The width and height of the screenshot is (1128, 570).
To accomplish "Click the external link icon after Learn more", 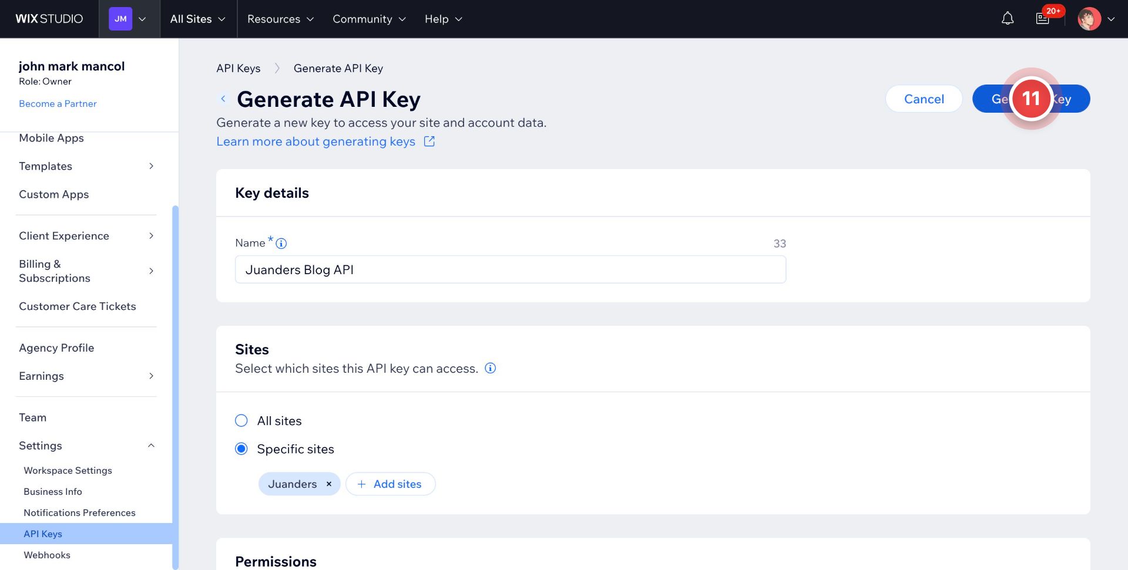I will [429, 141].
